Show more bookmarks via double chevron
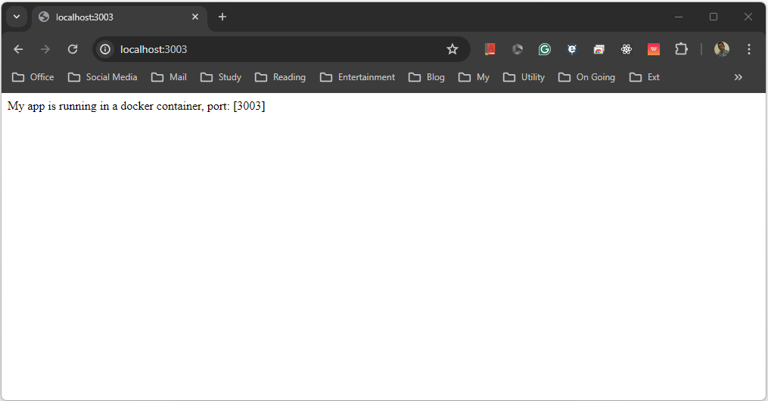768x401 pixels. coord(738,77)
